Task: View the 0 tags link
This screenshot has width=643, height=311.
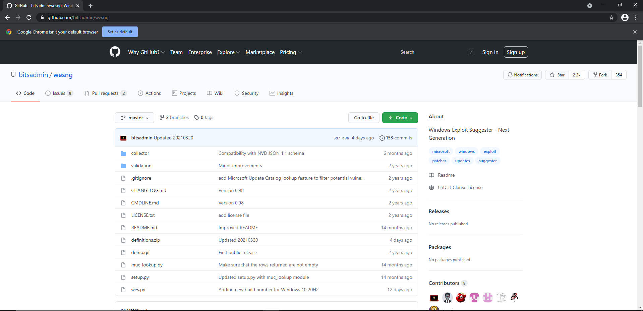Action: (x=204, y=118)
